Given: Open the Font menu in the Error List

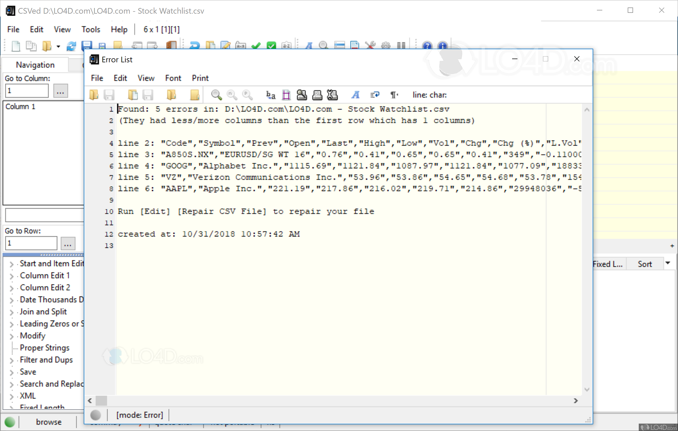Looking at the screenshot, I should [173, 78].
